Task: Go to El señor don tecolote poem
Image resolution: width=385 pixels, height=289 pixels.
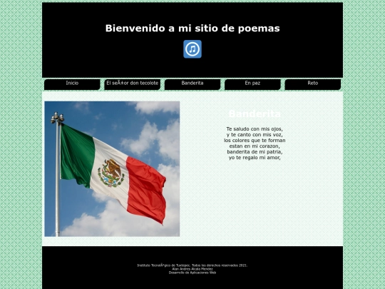Action: pos(133,84)
